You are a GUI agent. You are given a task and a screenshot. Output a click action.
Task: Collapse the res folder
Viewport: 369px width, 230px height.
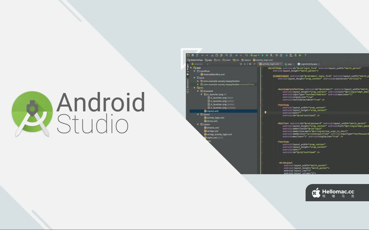point(194,88)
